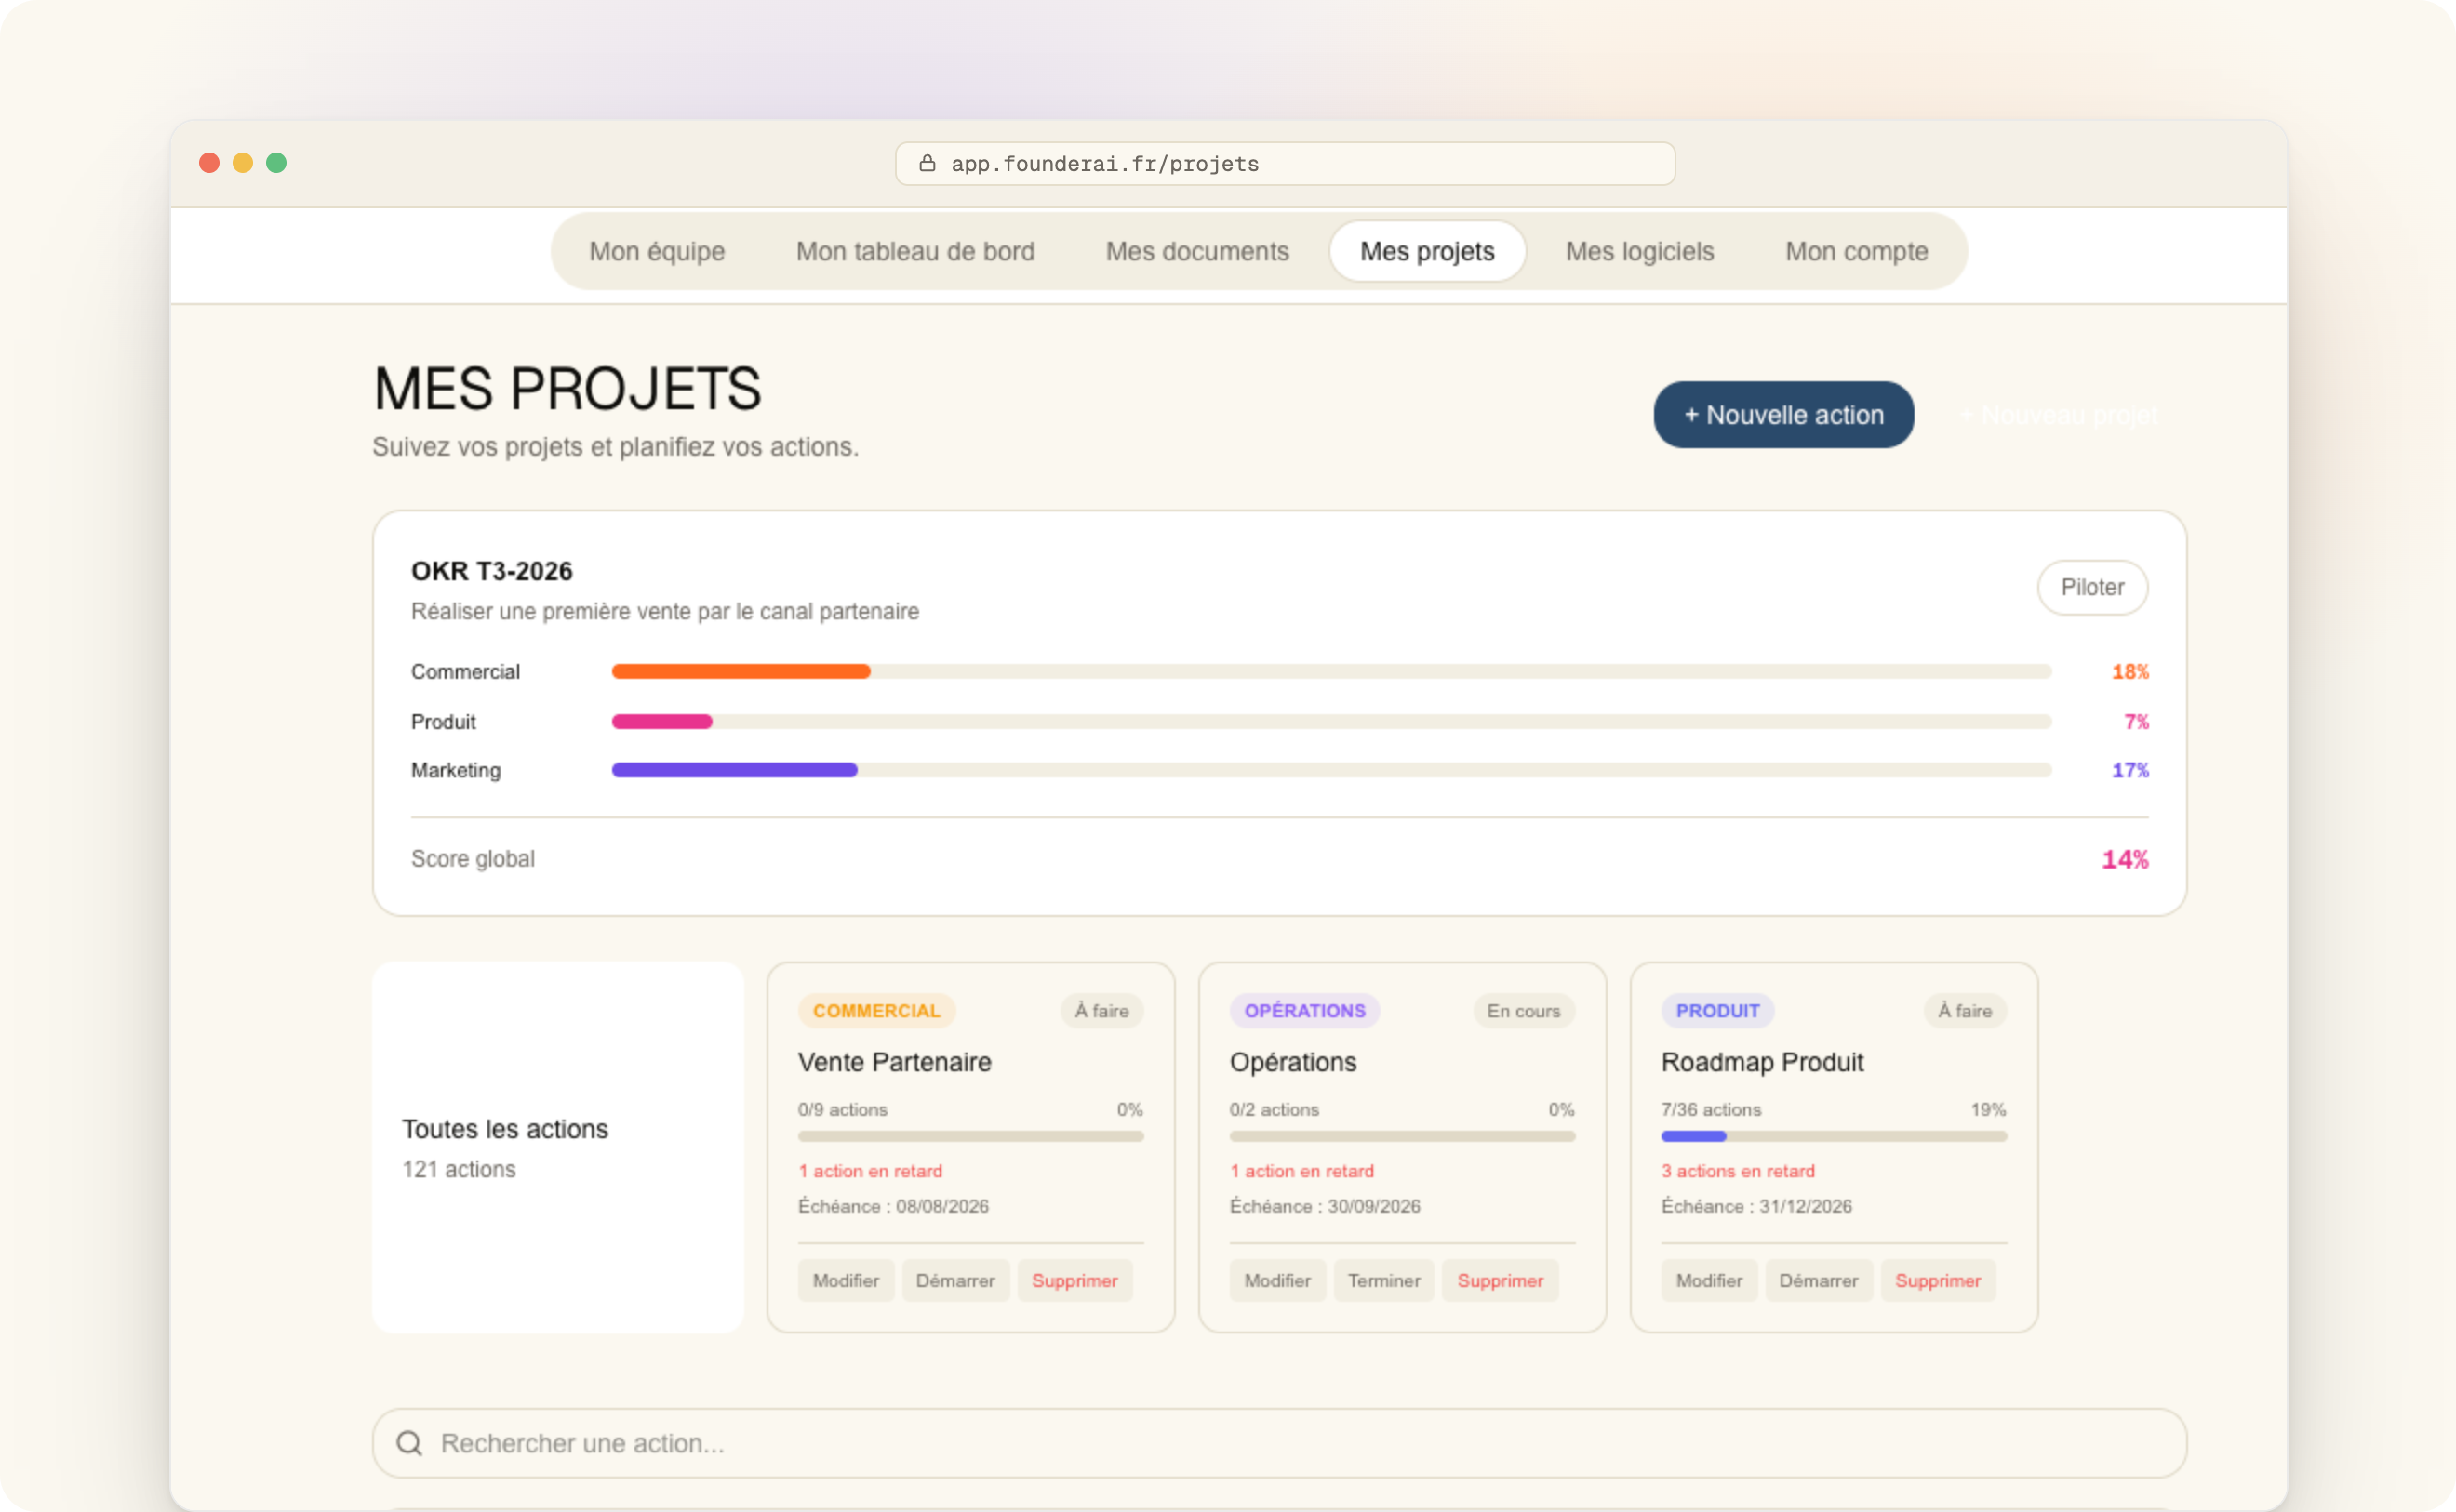Switch to Mon tableau de bord tab
This screenshot has width=2456, height=1512.
point(915,251)
